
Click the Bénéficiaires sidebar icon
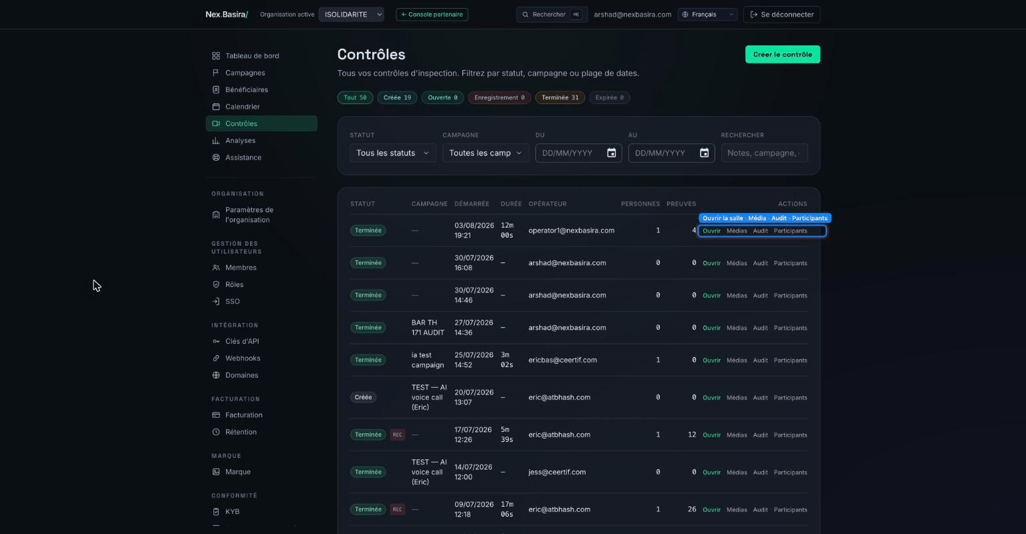pyautogui.click(x=216, y=89)
